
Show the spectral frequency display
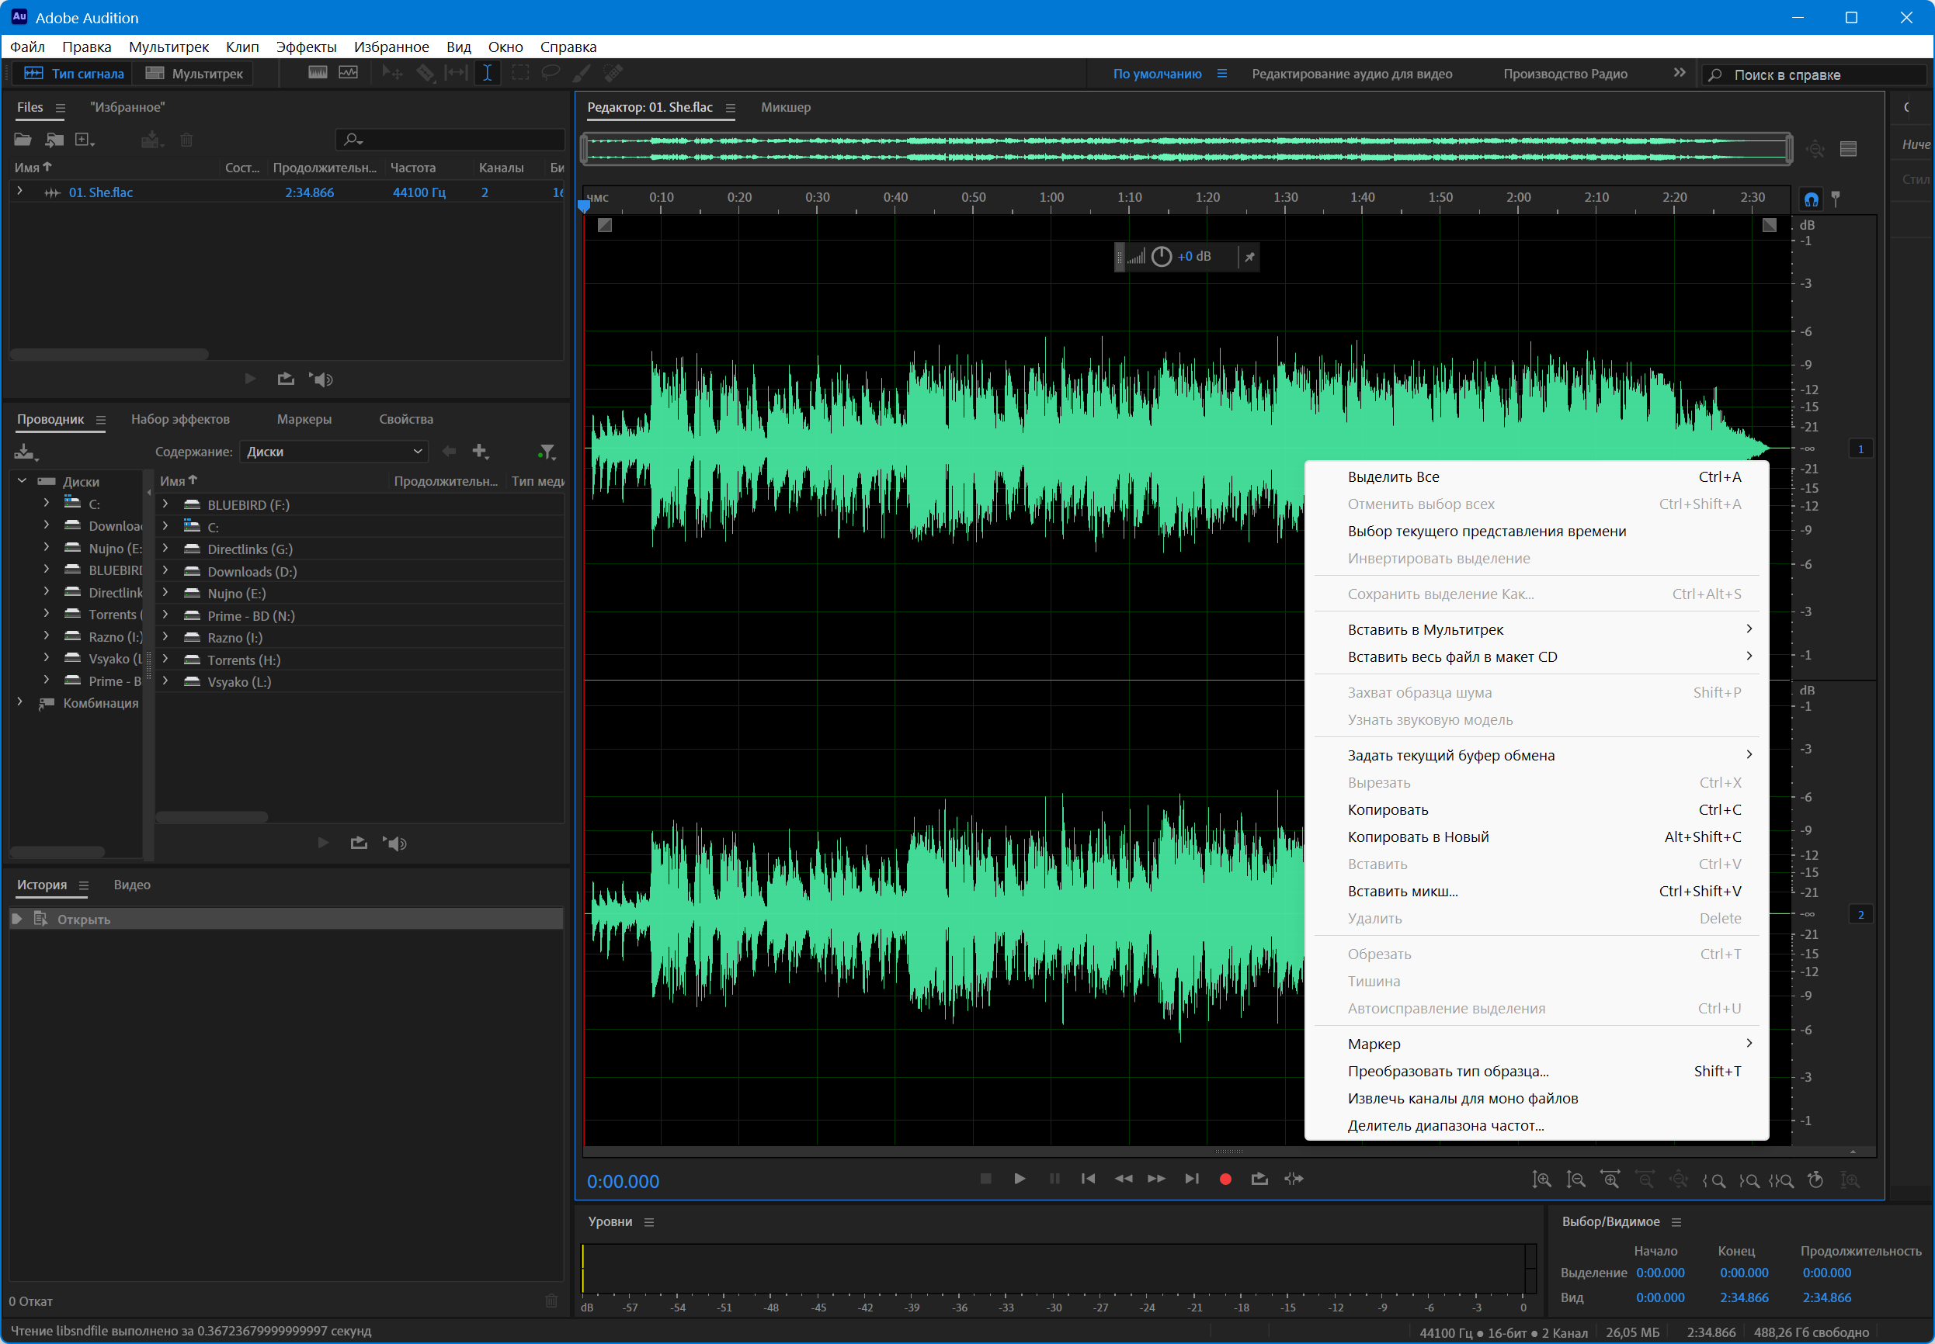click(x=318, y=73)
